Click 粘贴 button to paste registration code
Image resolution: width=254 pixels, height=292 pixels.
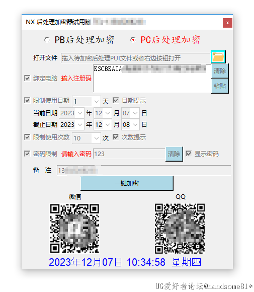220,86
